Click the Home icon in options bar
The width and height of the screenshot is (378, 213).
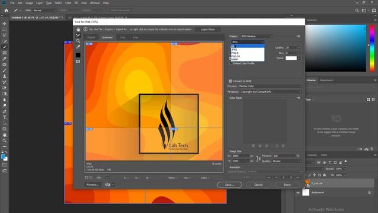6,11
